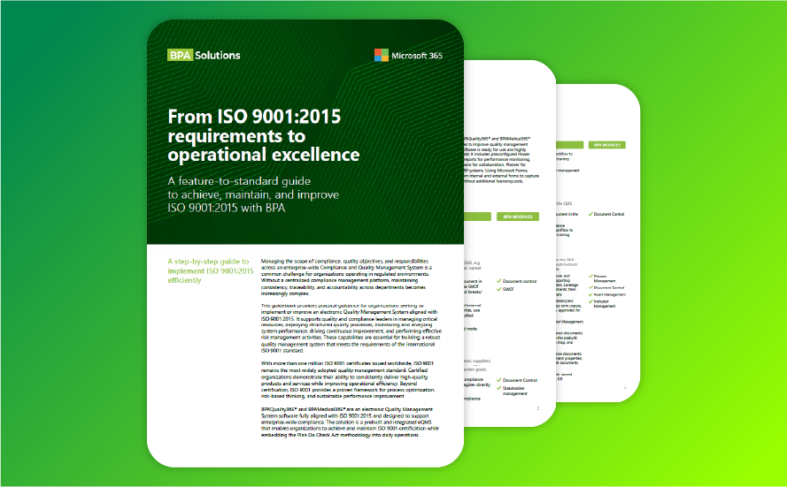
Task: Click checkmark beside "Document control" above SWOT
Action: click(499, 281)
